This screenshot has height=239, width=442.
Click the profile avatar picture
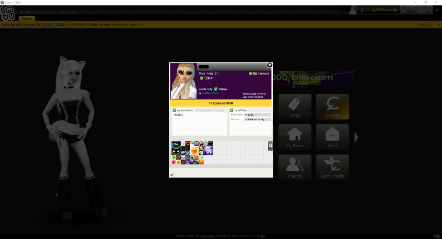pos(184,81)
